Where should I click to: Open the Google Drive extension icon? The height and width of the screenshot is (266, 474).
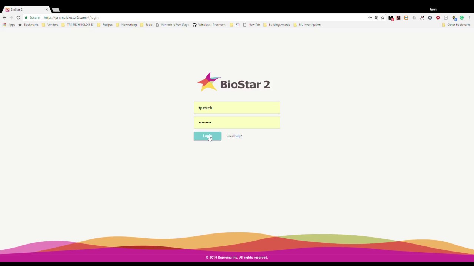414,17
